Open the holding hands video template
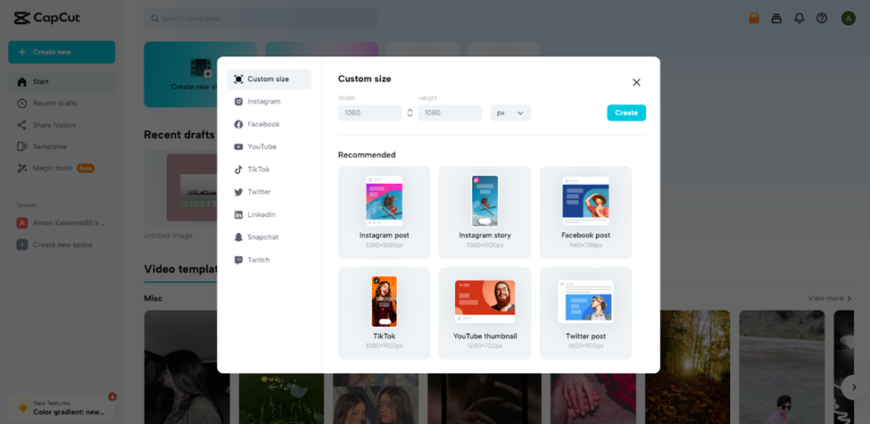 point(593,398)
